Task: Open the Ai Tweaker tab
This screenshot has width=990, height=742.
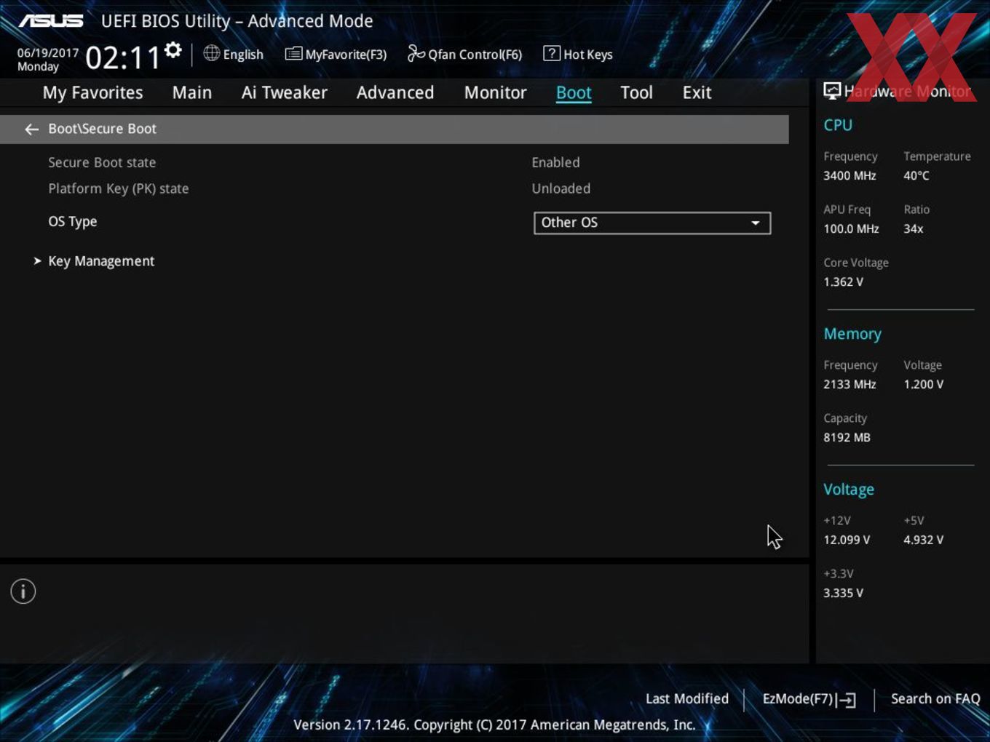Action: coord(285,93)
